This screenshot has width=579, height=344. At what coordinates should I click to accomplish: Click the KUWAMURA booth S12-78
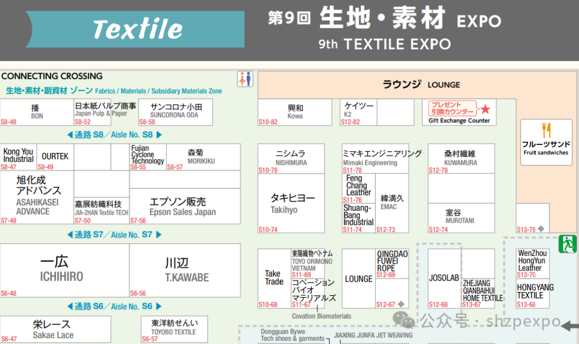(461, 158)
